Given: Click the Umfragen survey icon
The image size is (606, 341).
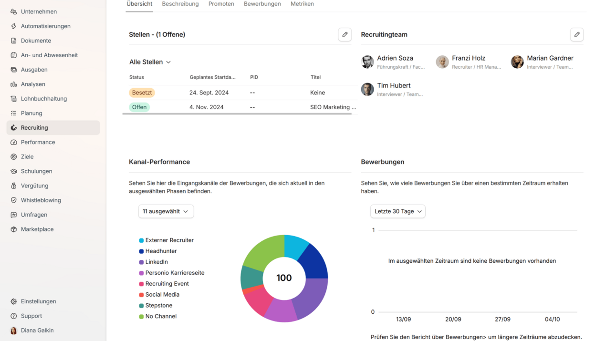Looking at the screenshot, I should [13, 215].
